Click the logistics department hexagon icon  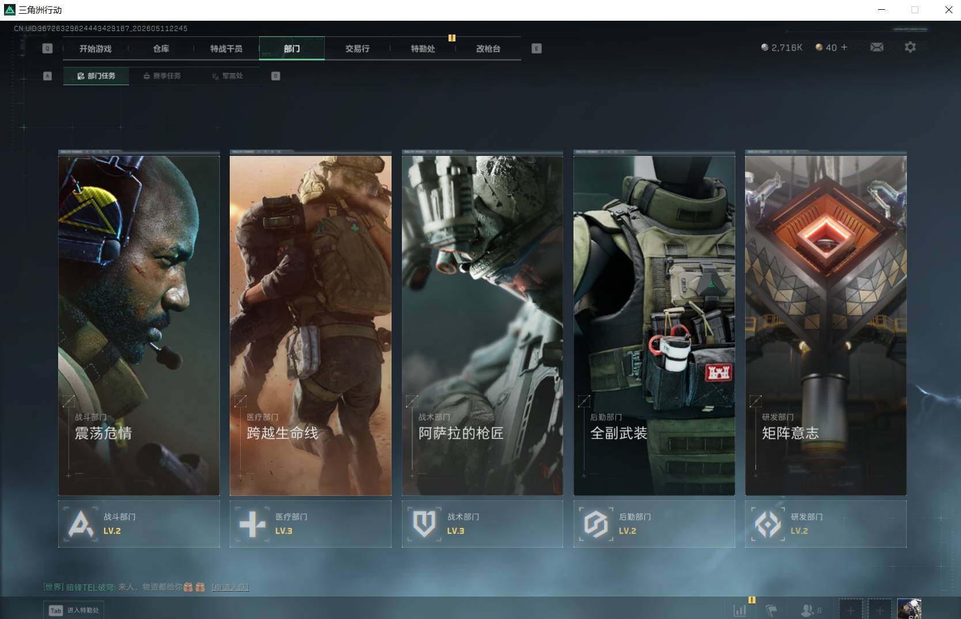click(x=595, y=524)
